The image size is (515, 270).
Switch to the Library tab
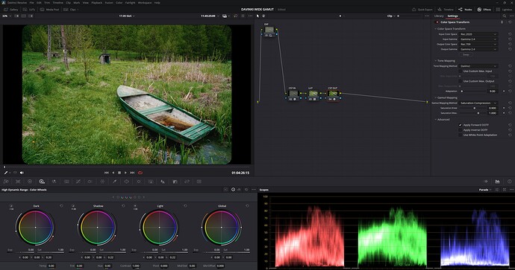click(x=439, y=16)
